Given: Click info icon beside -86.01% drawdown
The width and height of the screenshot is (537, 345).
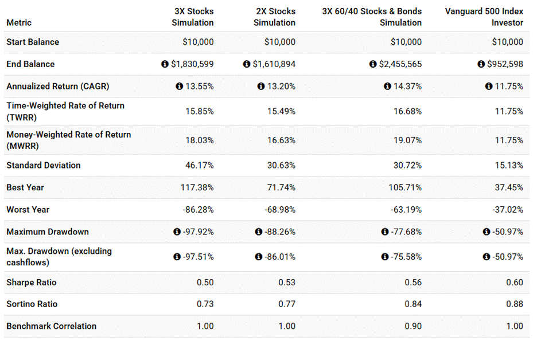Looking at the screenshot, I should tap(258, 257).
